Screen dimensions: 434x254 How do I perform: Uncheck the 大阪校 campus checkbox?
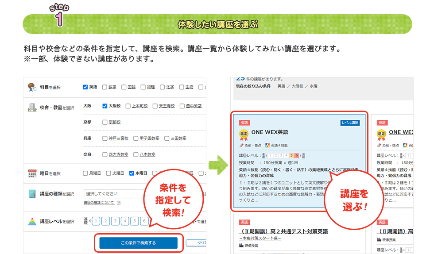click(105, 106)
